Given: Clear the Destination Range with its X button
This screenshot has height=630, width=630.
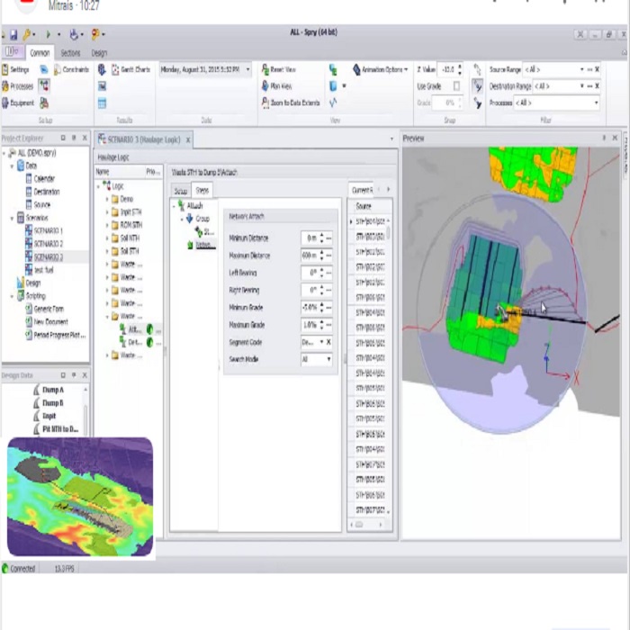Looking at the screenshot, I should click(597, 86).
